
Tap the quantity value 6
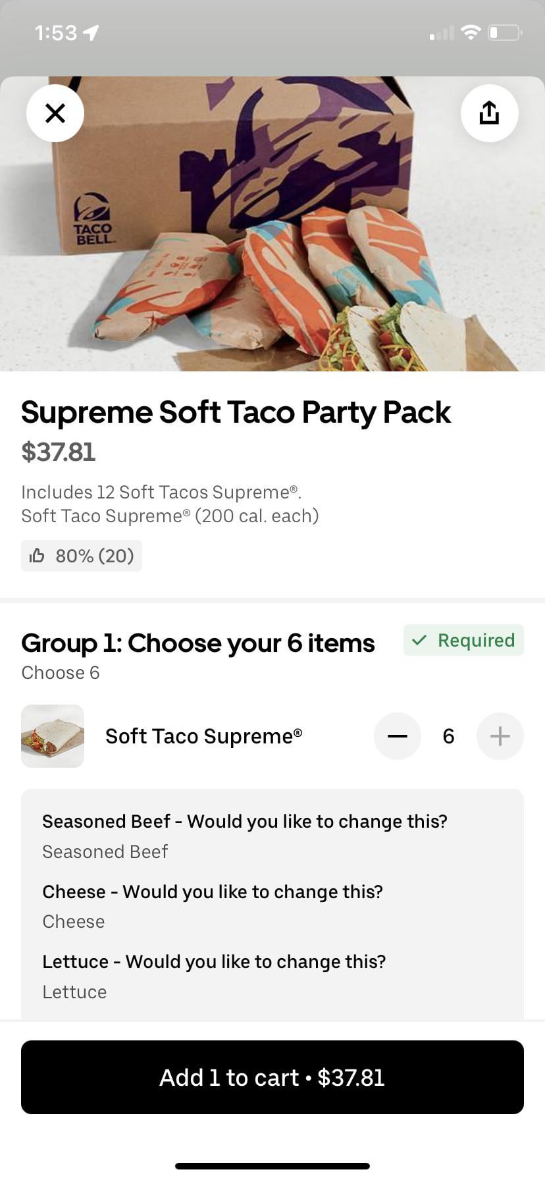449,736
